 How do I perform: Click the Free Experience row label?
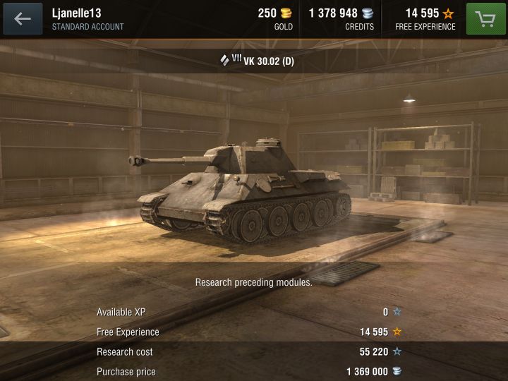128,332
